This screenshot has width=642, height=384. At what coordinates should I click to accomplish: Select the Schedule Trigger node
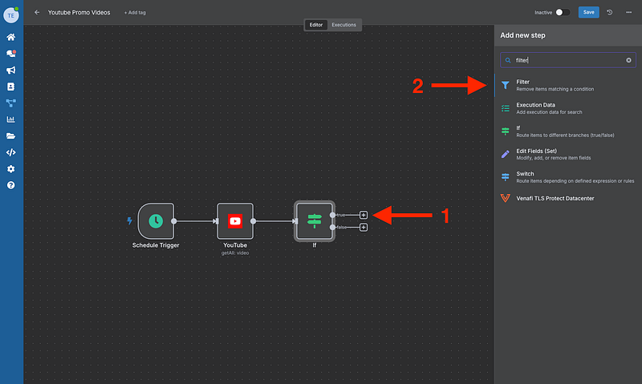pos(156,220)
